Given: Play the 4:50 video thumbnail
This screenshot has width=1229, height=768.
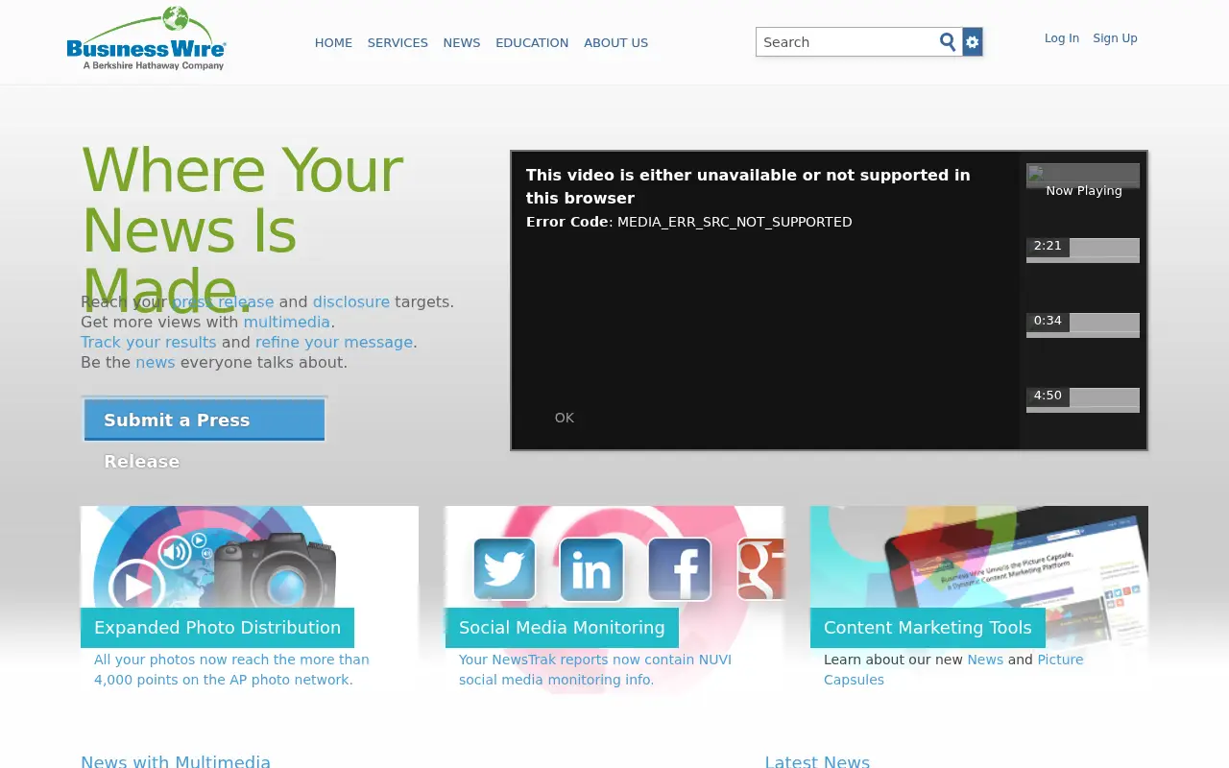Looking at the screenshot, I should pos(1083,399).
